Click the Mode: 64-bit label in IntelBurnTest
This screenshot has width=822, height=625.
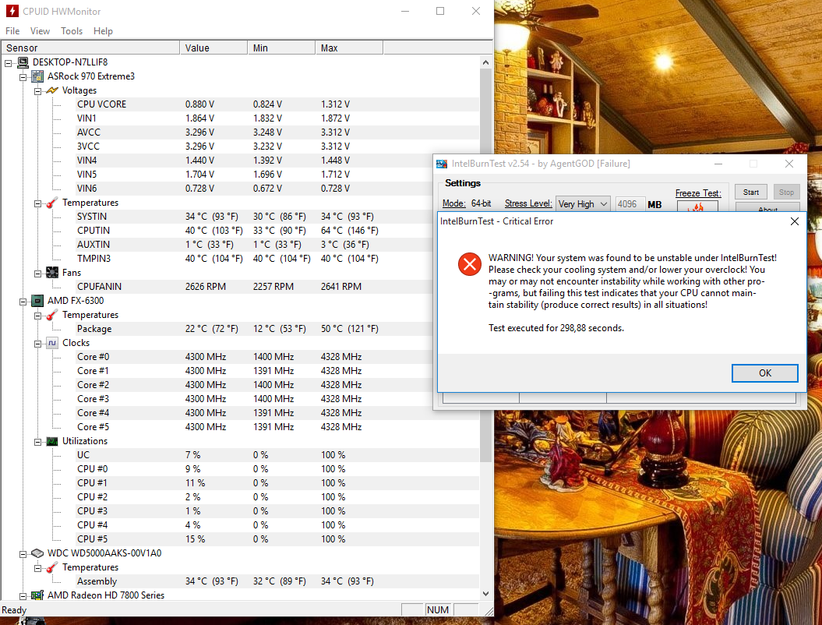(467, 203)
